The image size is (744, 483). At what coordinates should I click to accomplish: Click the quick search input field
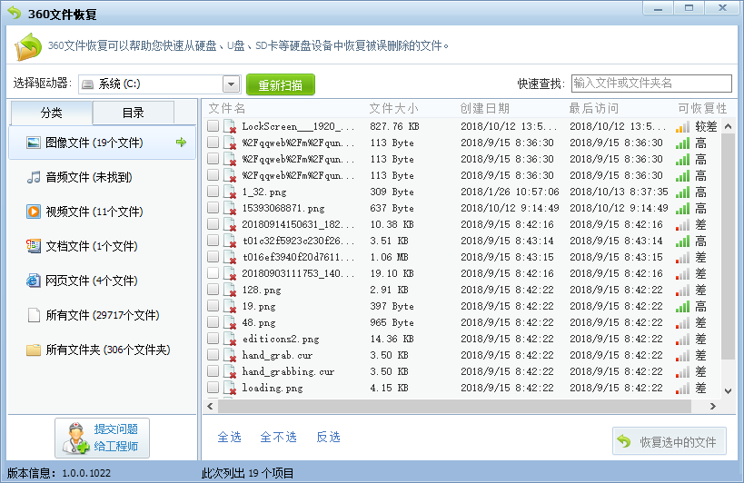(650, 84)
